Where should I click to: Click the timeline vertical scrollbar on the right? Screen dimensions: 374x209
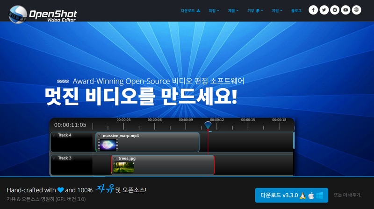[294, 140]
